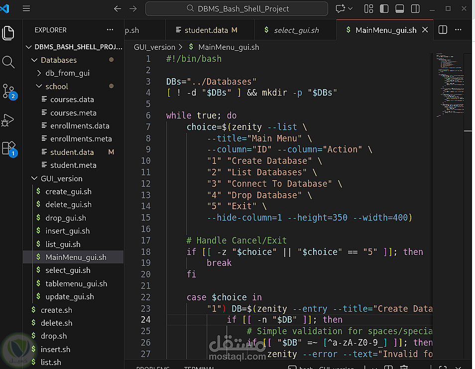Switch to the select_gui.sh tab

[296, 30]
